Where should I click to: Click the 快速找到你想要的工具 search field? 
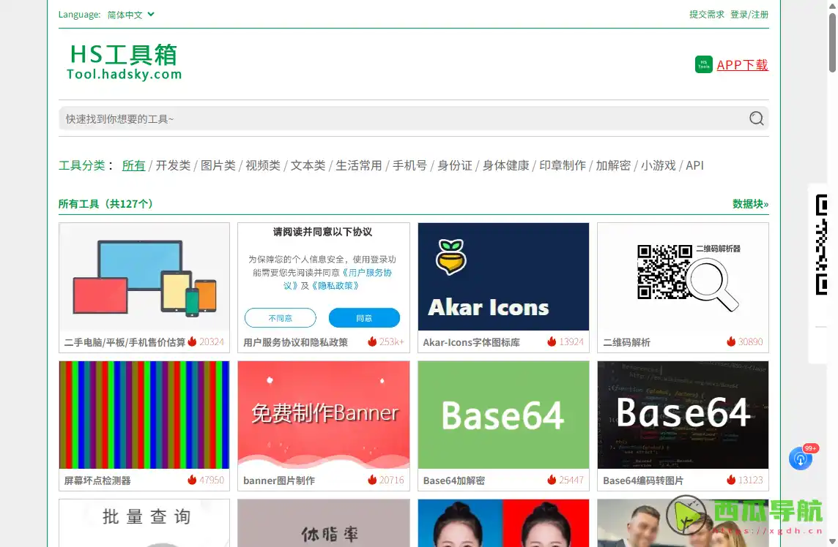[414, 118]
